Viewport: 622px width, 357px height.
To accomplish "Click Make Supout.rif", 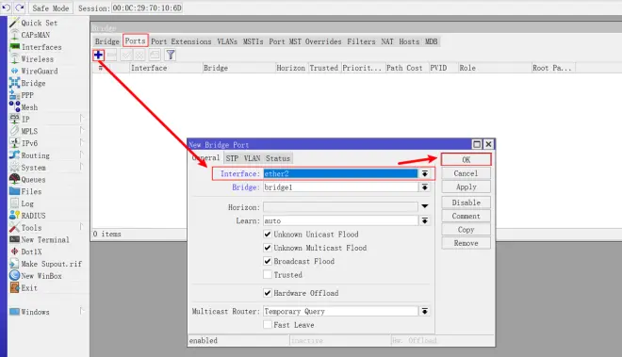I will pyautogui.click(x=51, y=264).
